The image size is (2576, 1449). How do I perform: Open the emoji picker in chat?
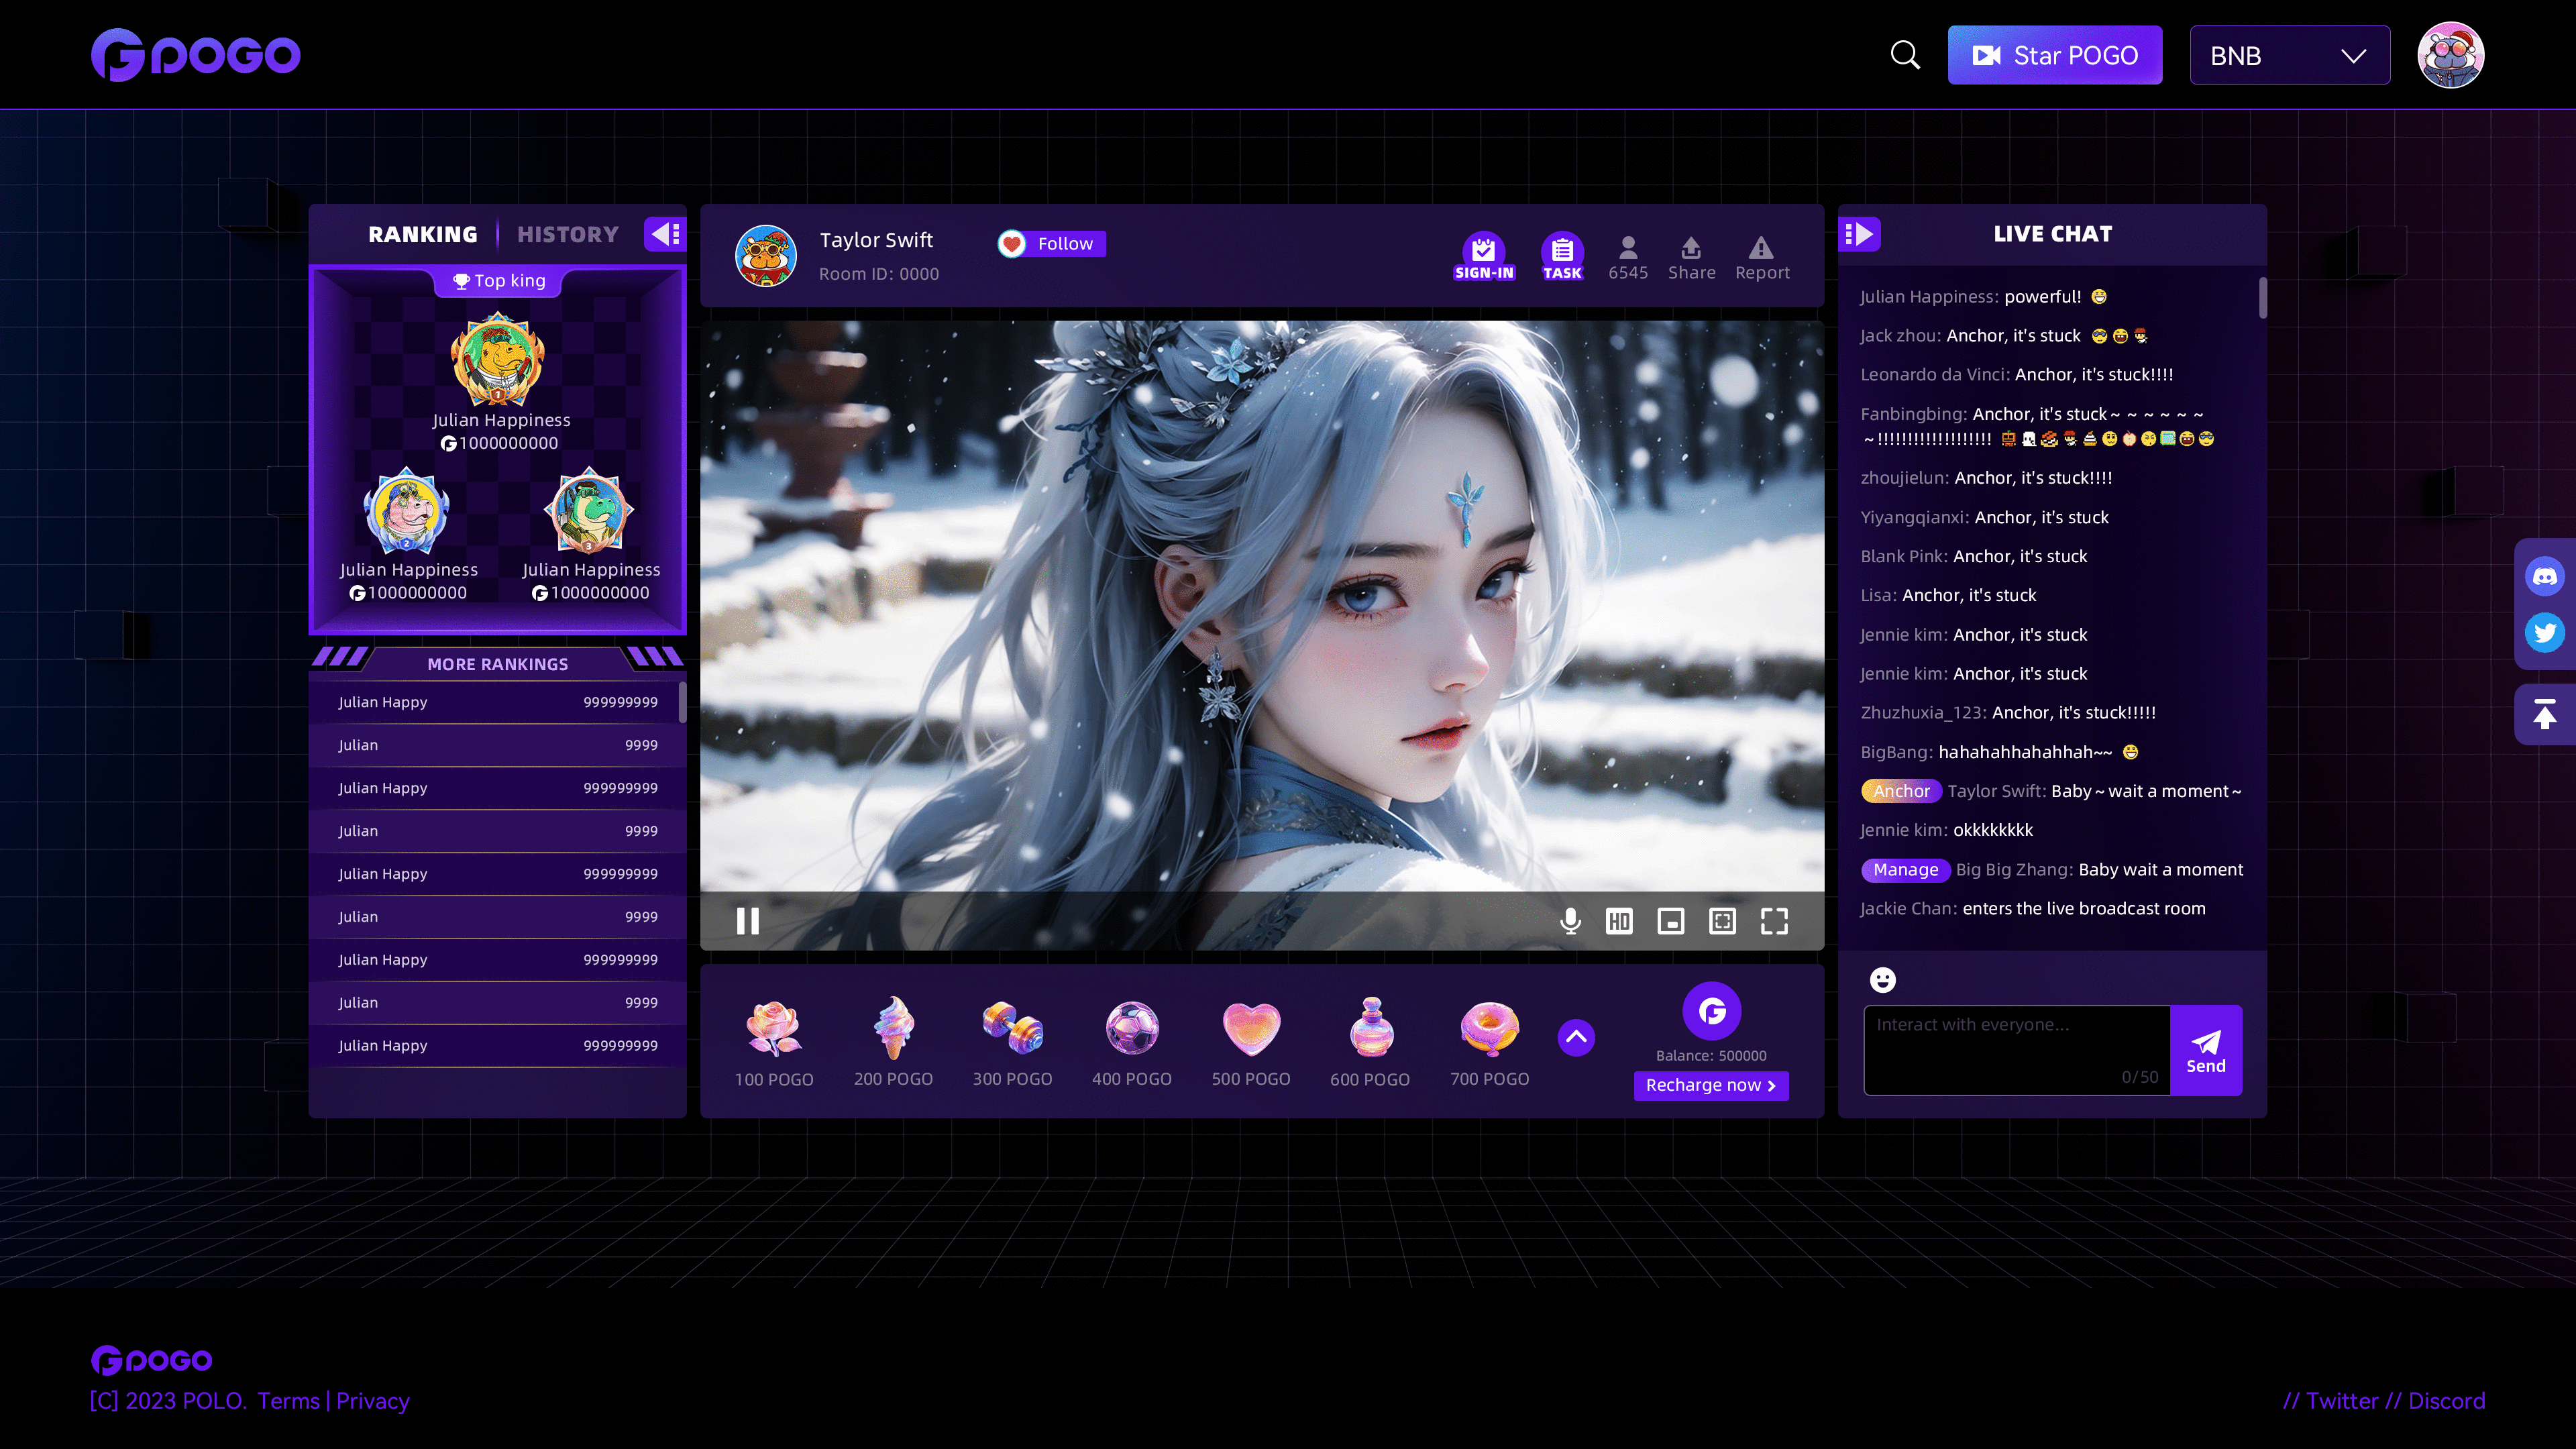[x=1882, y=980]
